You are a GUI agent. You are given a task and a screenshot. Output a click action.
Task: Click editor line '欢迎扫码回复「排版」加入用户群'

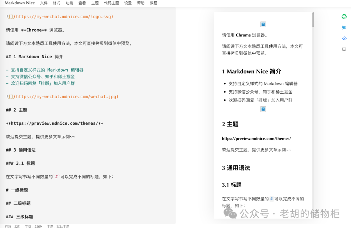(40, 83)
